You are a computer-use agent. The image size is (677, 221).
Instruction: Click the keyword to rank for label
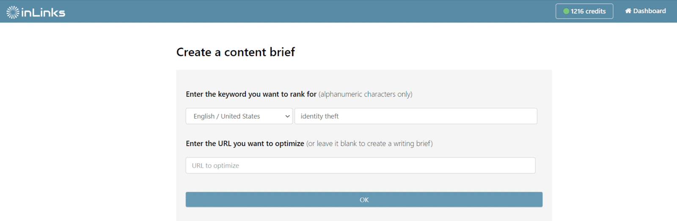pyautogui.click(x=251, y=94)
